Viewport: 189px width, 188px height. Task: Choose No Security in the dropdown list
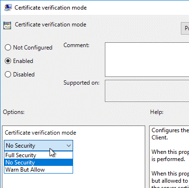coord(38,163)
